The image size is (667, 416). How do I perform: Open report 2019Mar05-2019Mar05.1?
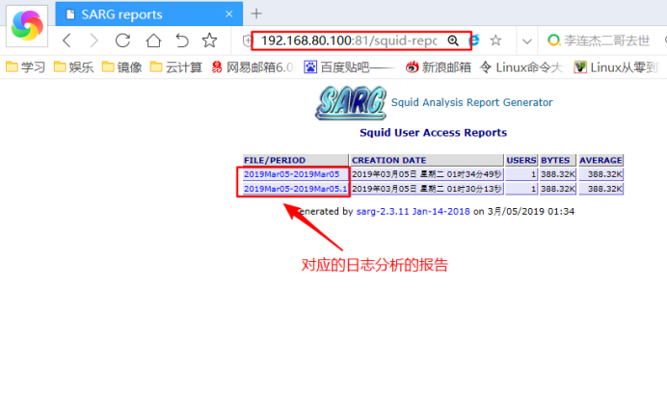[295, 189]
